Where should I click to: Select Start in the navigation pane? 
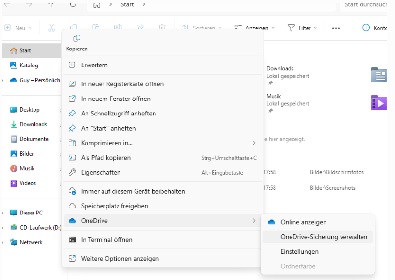[32, 50]
